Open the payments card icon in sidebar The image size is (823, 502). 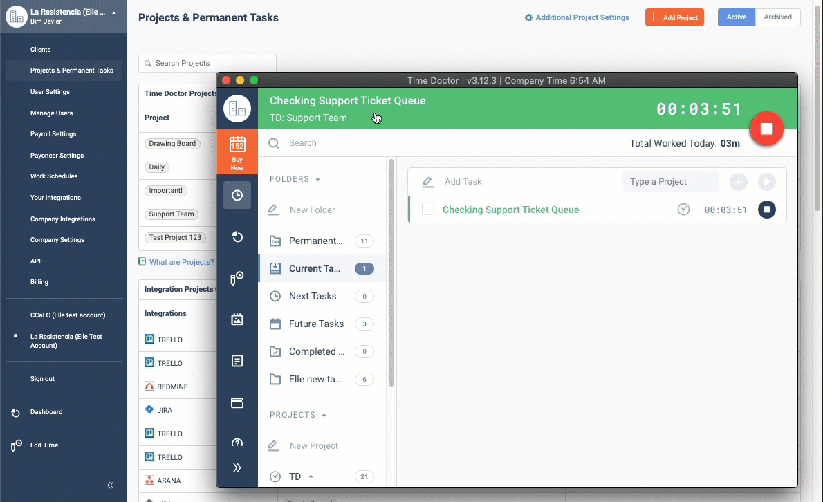(x=237, y=402)
